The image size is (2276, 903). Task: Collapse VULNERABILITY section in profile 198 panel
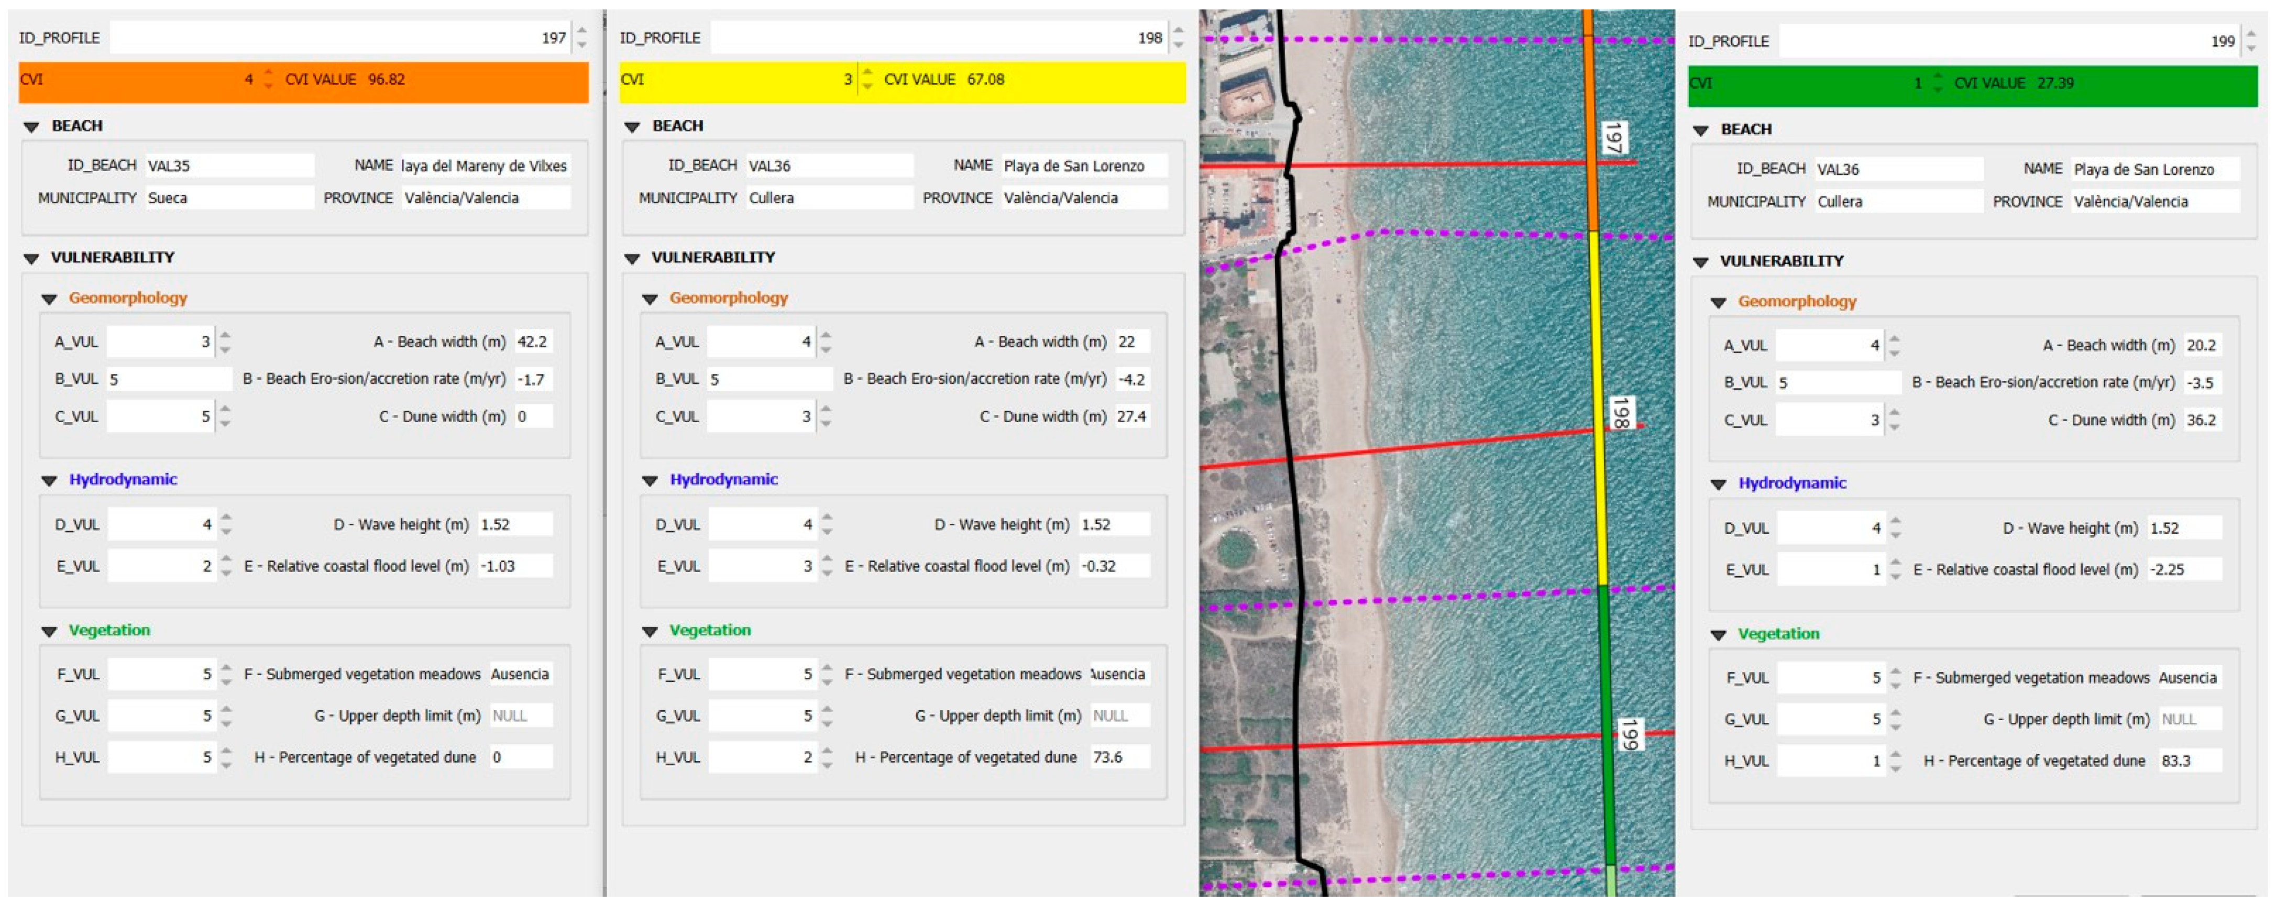tap(632, 259)
